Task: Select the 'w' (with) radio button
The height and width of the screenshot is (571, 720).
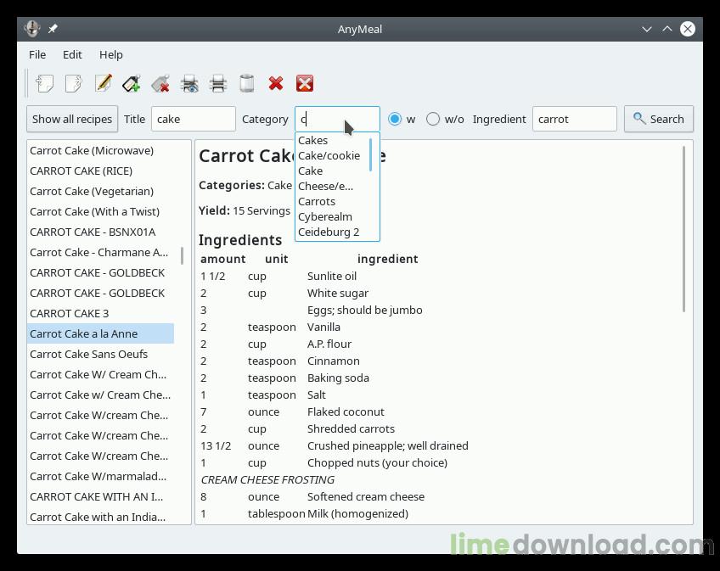Action: pos(395,119)
